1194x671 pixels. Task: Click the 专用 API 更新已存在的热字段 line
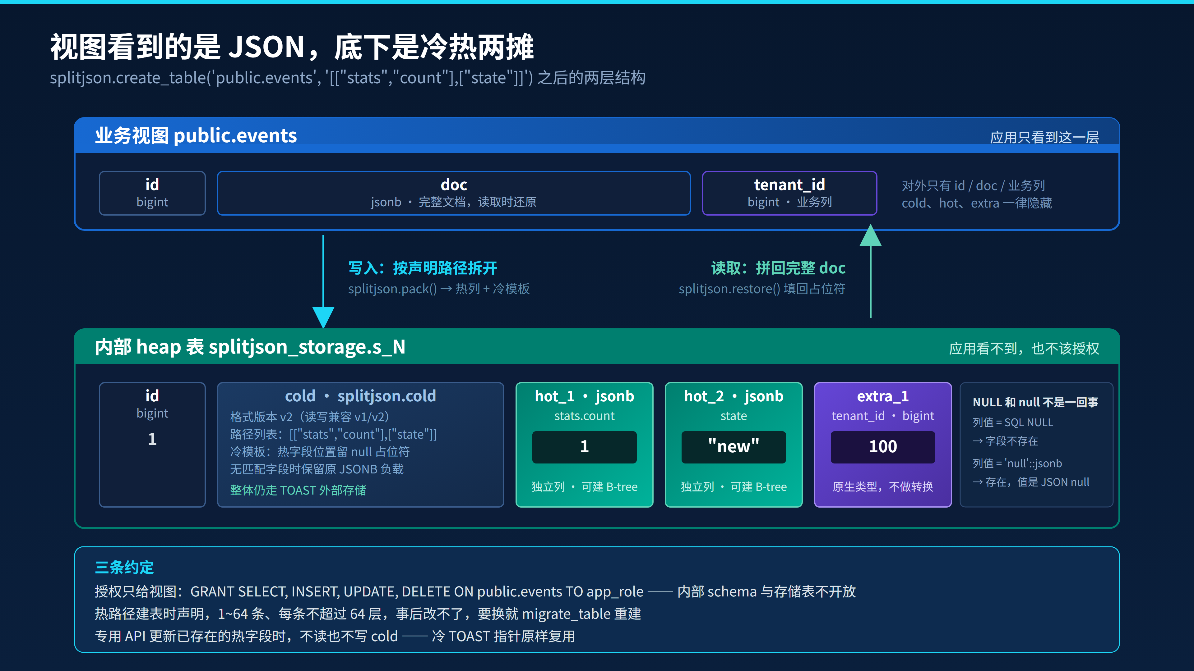(335, 636)
